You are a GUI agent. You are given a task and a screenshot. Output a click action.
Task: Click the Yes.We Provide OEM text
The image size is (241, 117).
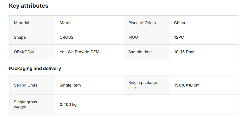tap(79, 52)
